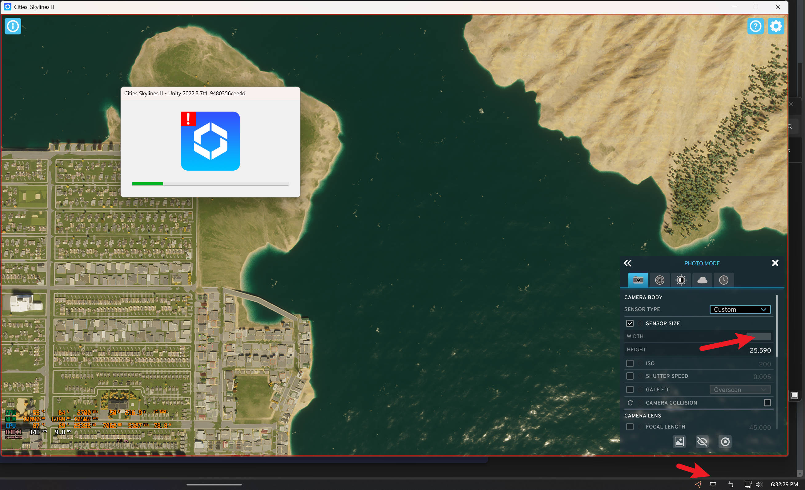
Task: Click the Width value field of Sensor Size
Action: pos(758,336)
